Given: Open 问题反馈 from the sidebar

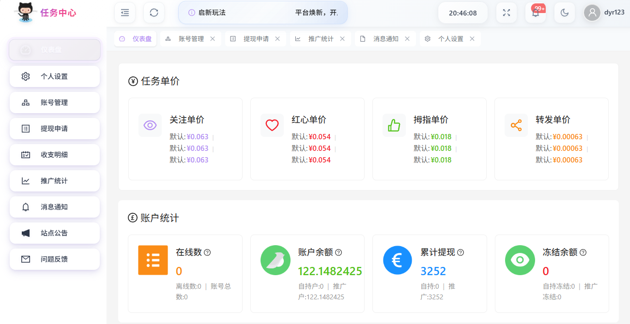Looking at the screenshot, I should coord(54,259).
